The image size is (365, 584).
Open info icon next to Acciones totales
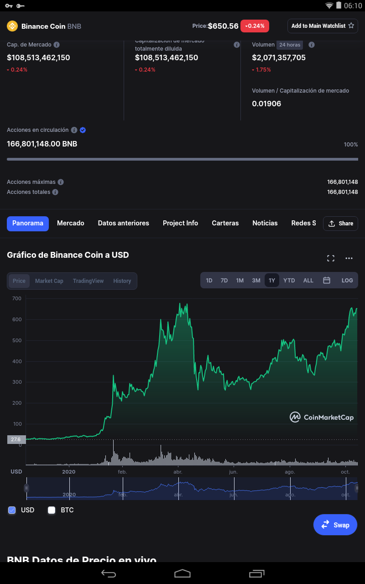point(55,192)
